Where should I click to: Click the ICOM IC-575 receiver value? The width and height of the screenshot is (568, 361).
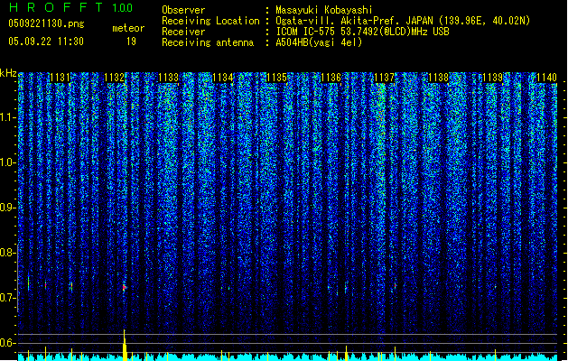pyautogui.click(x=362, y=32)
